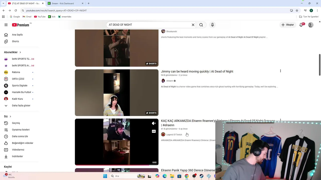Toggle captions CC on preview video
Viewport: 321px width, 180px height.
[x=154, y=131]
